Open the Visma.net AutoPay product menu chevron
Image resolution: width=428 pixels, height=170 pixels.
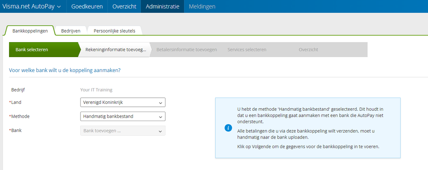[59, 7]
